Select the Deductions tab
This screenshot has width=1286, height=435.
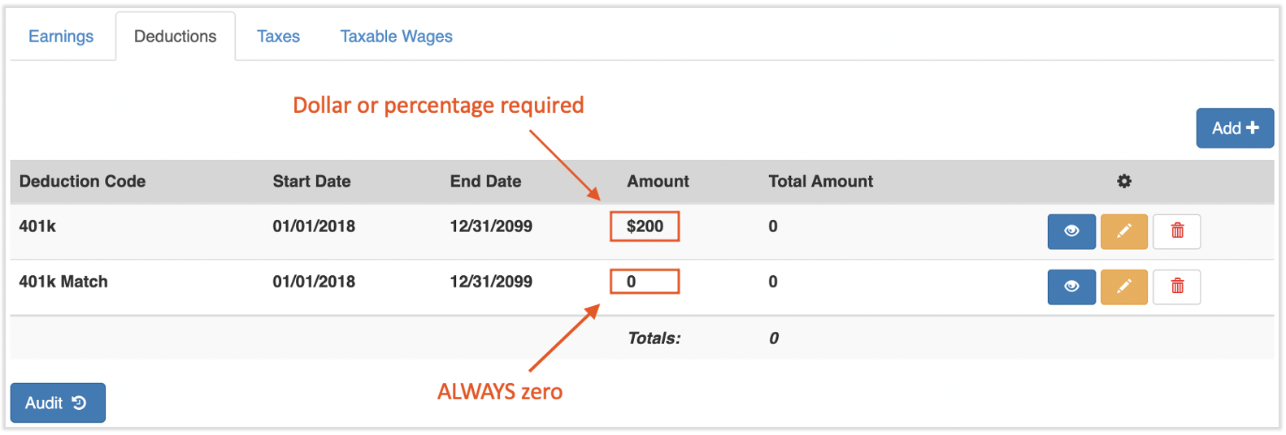[175, 37]
